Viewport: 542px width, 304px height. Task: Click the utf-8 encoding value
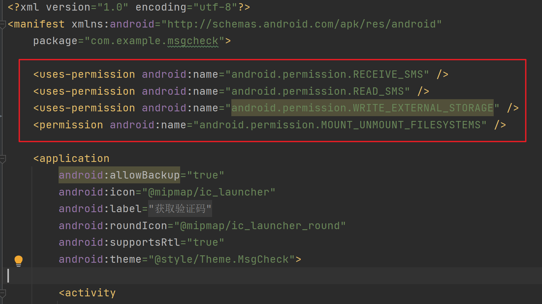click(215, 7)
